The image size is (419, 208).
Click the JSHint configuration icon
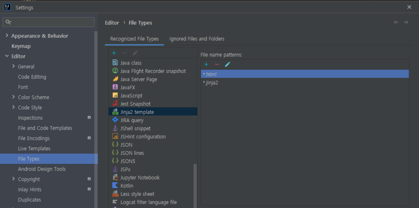(115, 136)
